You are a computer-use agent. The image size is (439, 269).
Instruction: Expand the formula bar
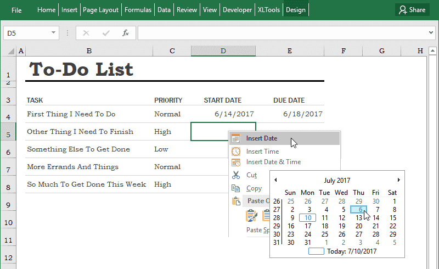point(431,33)
